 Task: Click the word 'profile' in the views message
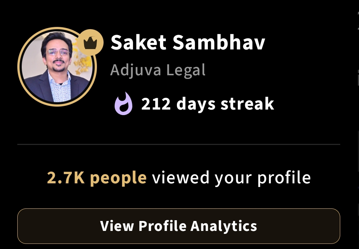[x=284, y=178]
